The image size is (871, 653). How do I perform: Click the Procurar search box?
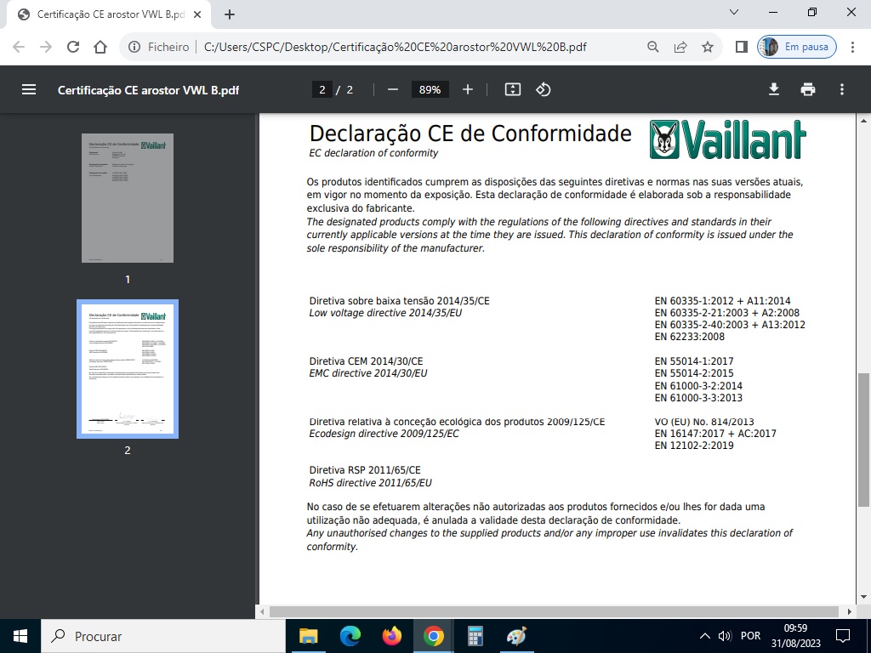point(163,636)
